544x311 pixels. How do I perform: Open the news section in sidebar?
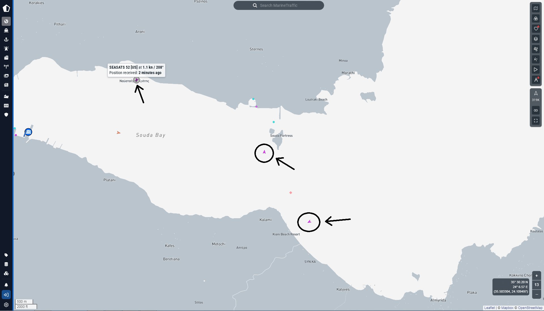pyautogui.click(x=6, y=85)
